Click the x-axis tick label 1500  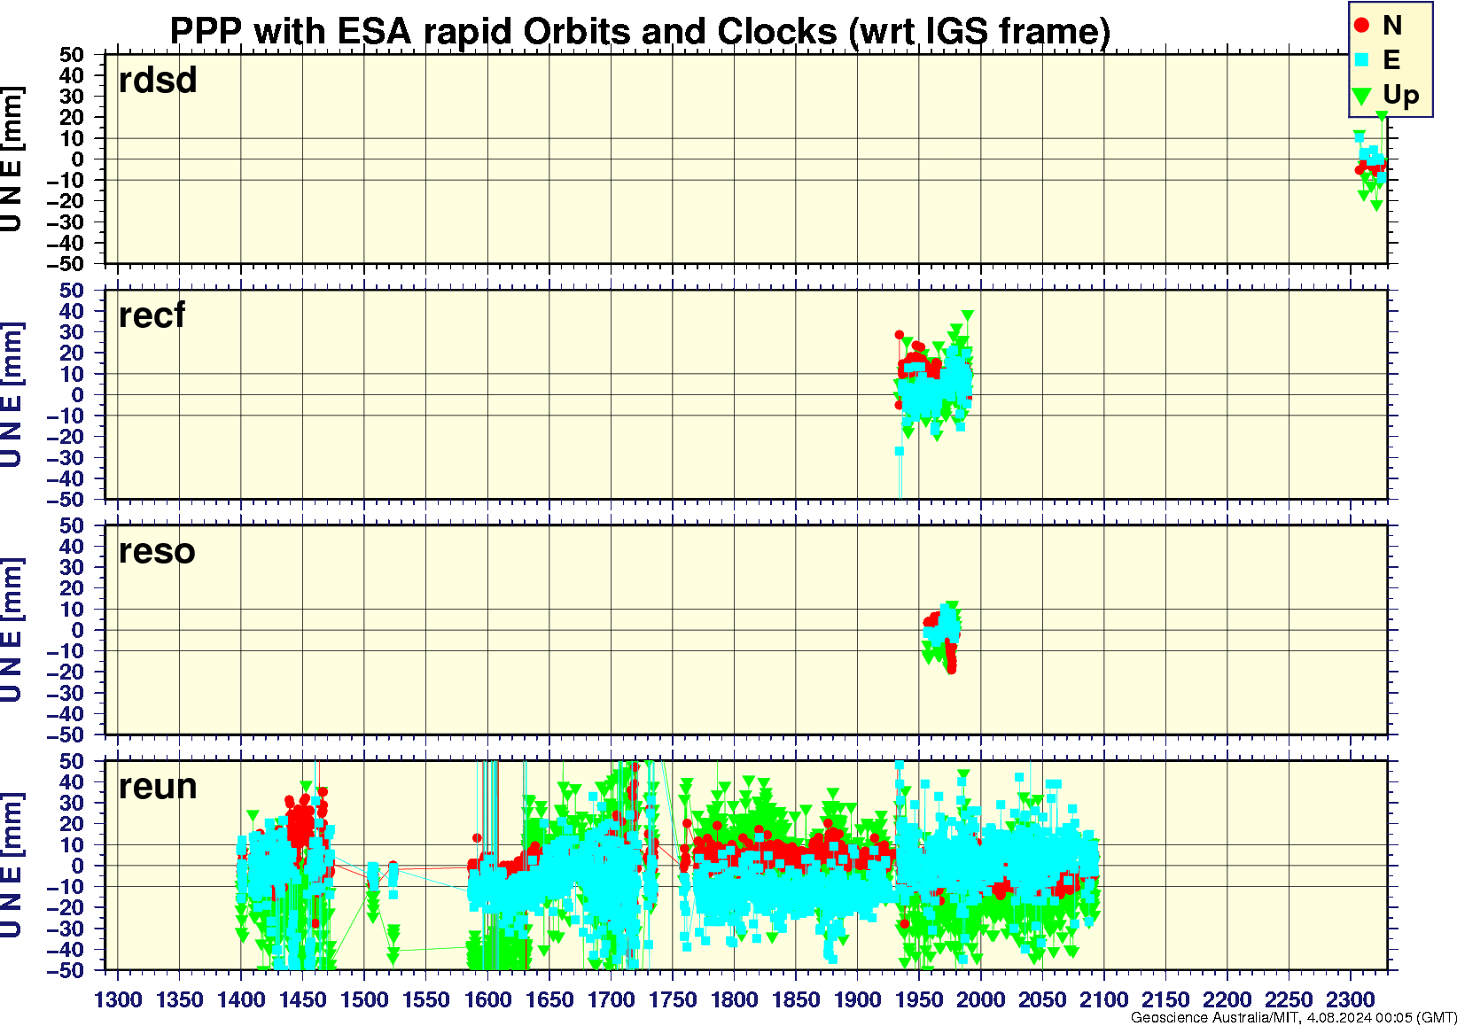tap(364, 999)
